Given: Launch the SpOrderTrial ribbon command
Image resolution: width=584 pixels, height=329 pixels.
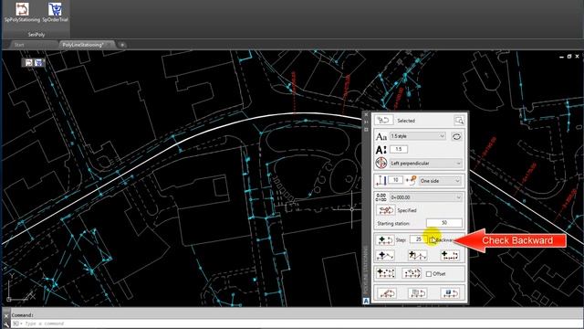Looking at the screenshot, I should (x=55, y=12).
